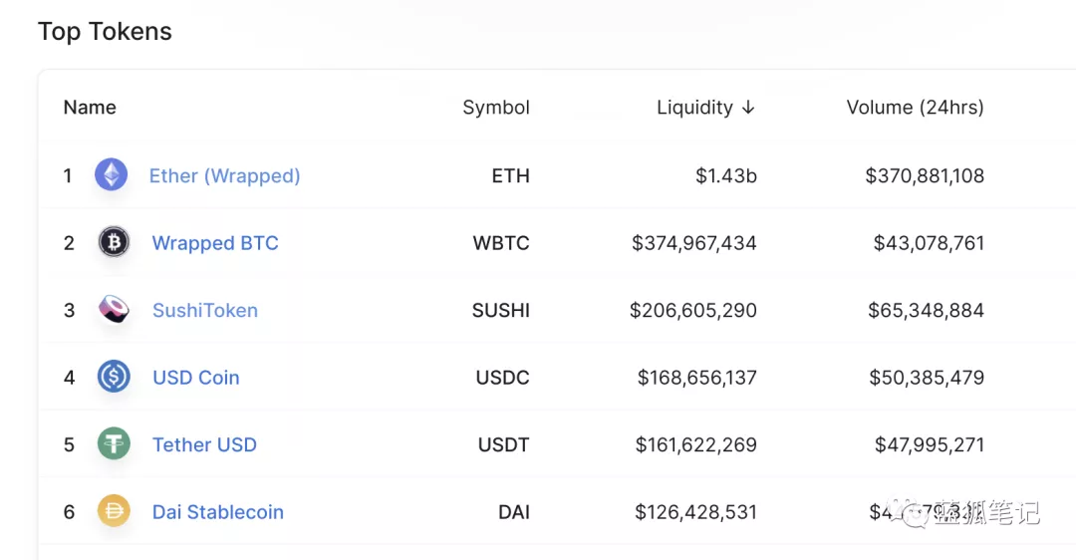Image resolution: width=1076 pixels, height=560 pixels.
Task: Click SUSHI volume $65,348,884 cell
Action: (926, 310)
